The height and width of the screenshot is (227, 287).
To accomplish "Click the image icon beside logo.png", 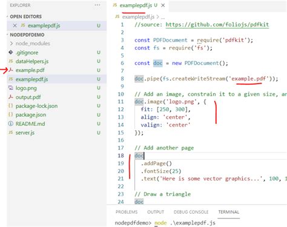I will (11, 88).
